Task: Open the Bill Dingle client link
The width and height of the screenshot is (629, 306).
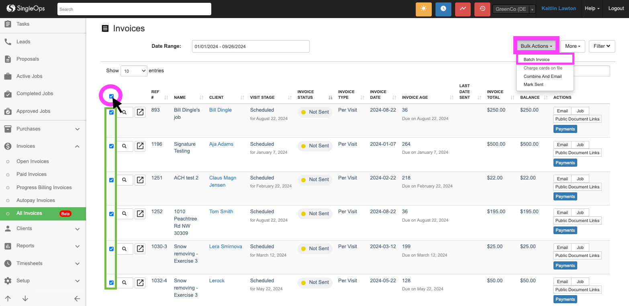Action: 220,110
